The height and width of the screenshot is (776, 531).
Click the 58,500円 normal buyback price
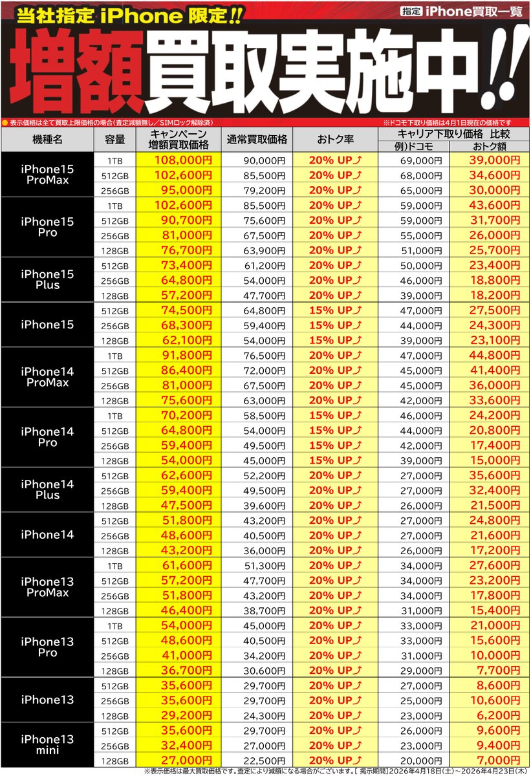(x=264, y=415)
